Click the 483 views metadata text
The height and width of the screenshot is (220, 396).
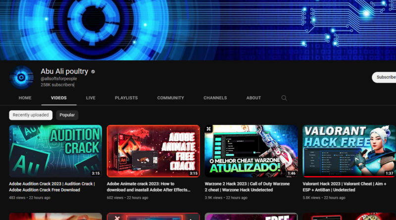[17, 198]
